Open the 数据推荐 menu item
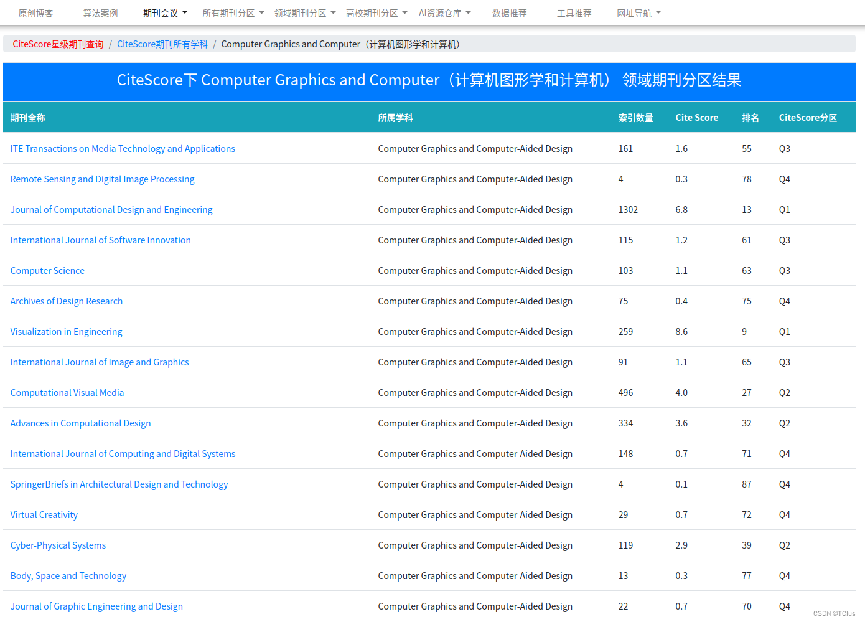Image resolution: width=865 pixels, height=622 pixels. [509, 13]
